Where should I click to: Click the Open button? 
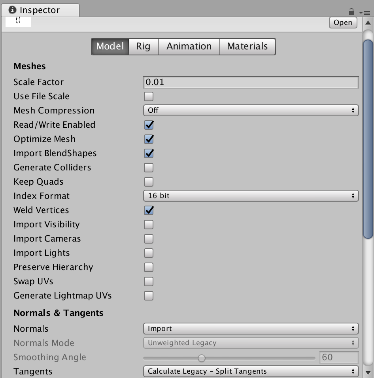tap(342, 23)
